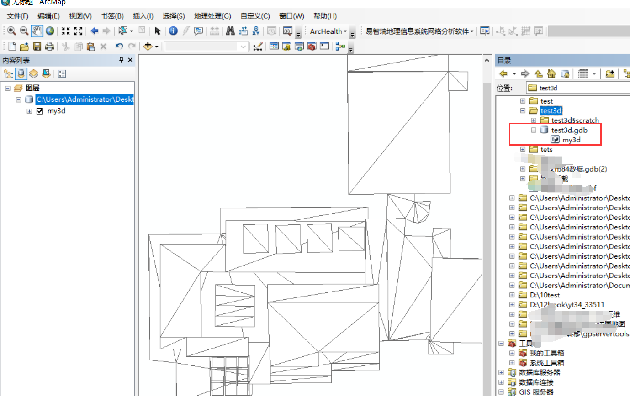Switch to List By Source

coord(21,73)
